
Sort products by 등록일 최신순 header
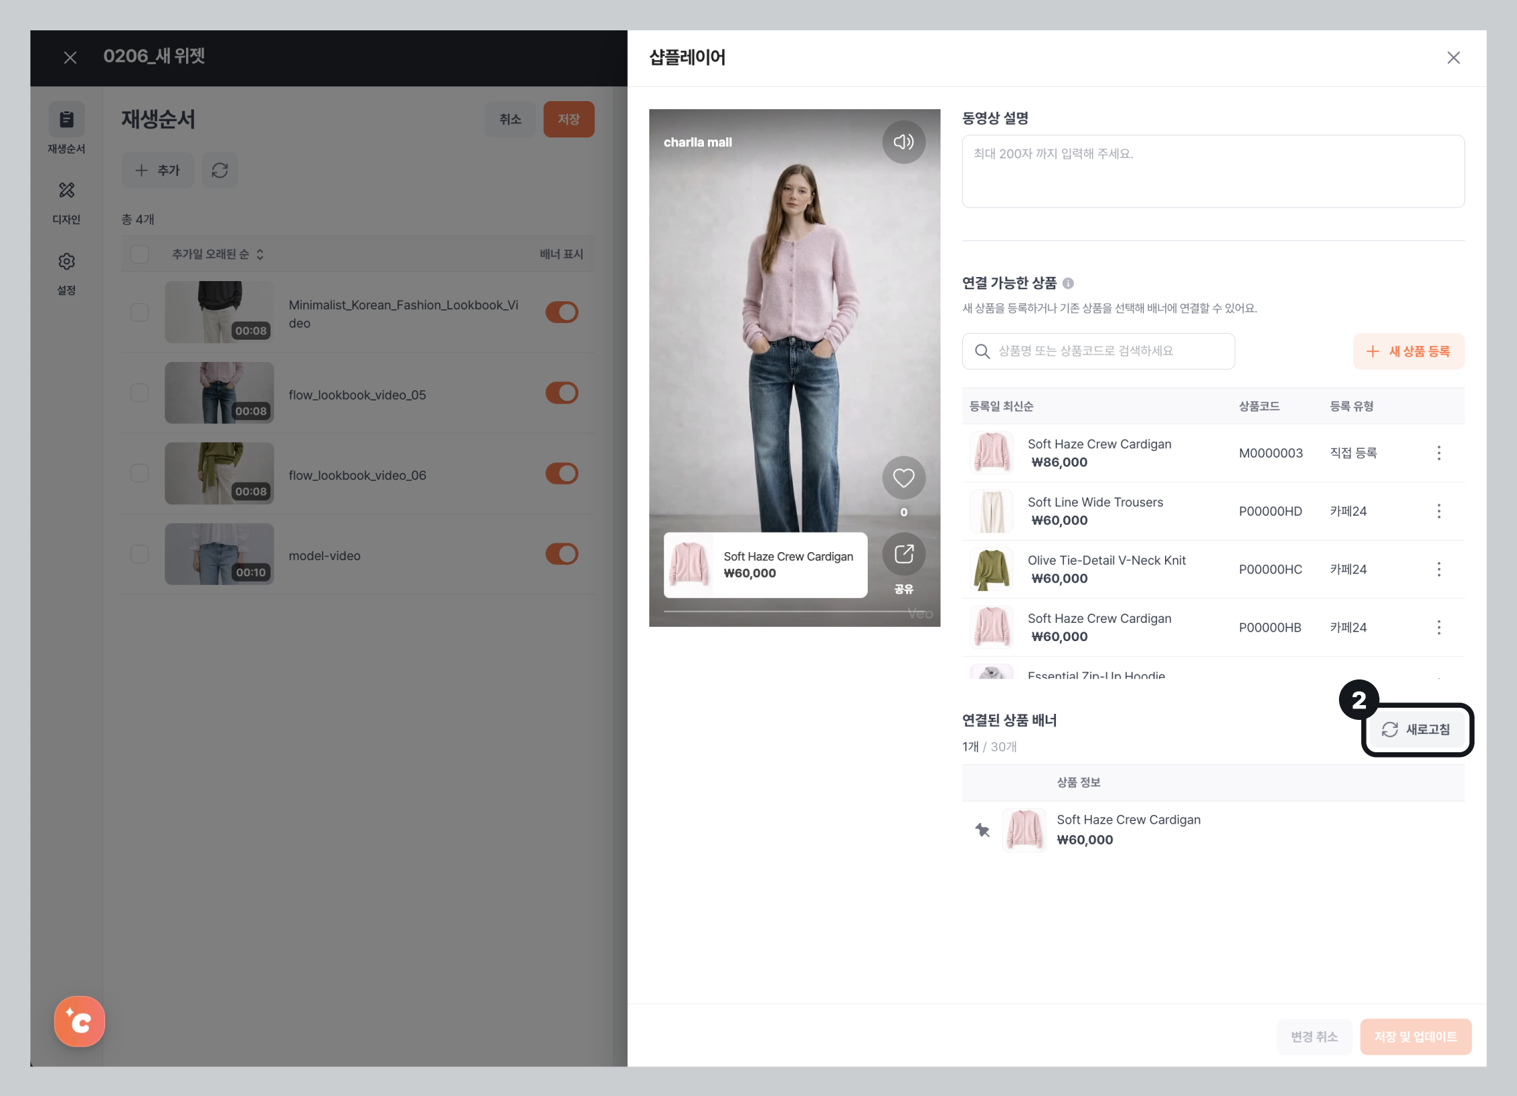1001,406
